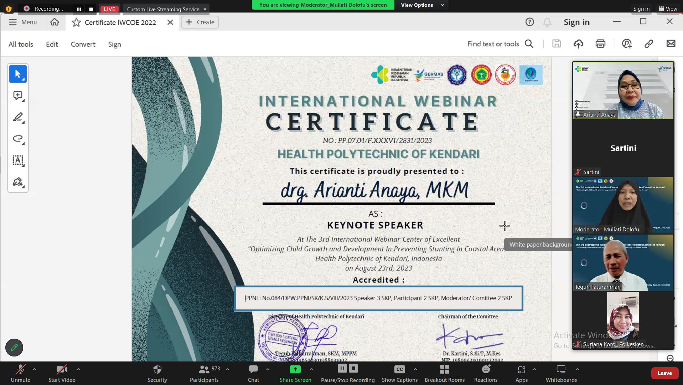Open Zoom Reactions
Image resolution: width=683 pixels, height=385 pixels.
[486, 373]
